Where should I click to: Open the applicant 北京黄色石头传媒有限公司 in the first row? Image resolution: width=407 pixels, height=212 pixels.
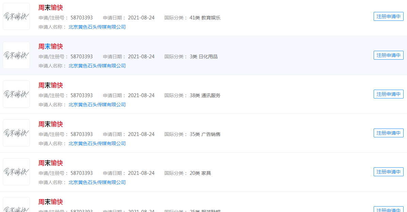[97, 27]
